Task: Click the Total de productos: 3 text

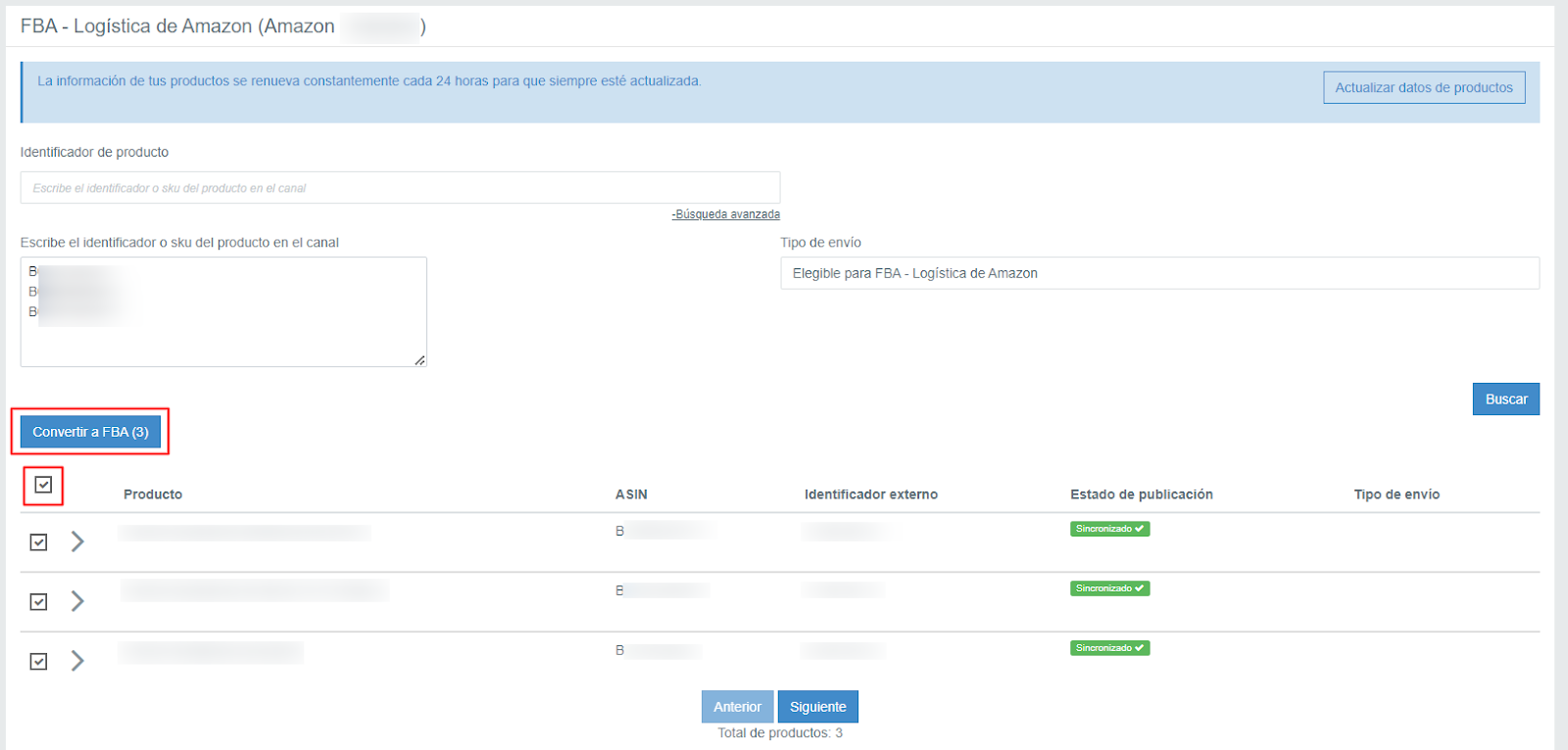Action: (780, 732)
